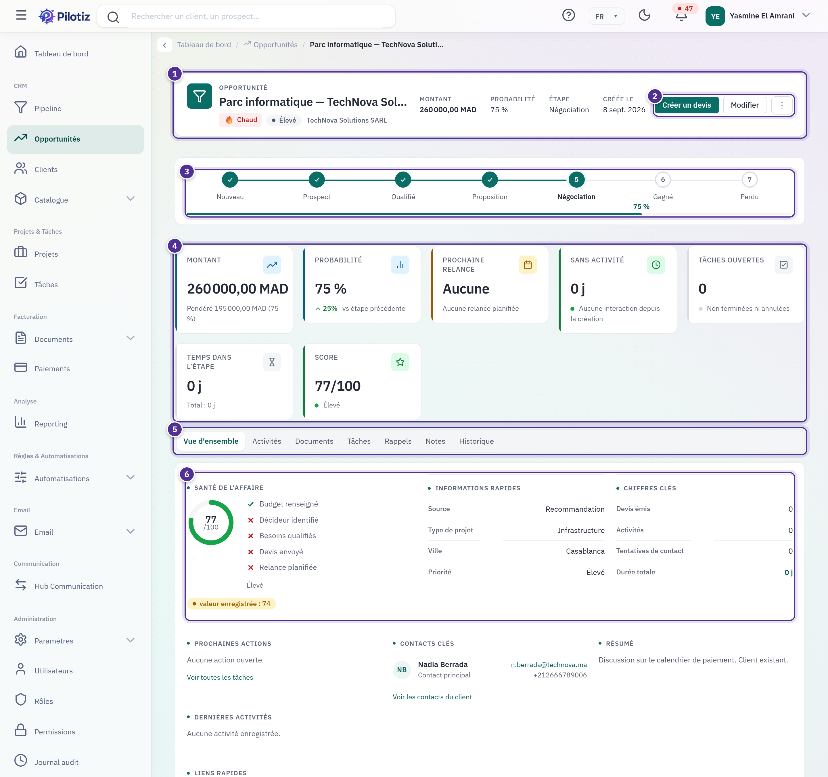This screenshot has height=777, width=828.
Task: Select the Vue d'ensemble tab
Action: 211,441
